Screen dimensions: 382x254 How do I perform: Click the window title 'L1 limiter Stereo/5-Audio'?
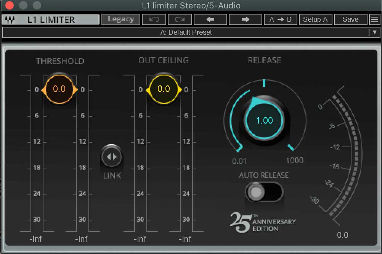coord(191,5)
